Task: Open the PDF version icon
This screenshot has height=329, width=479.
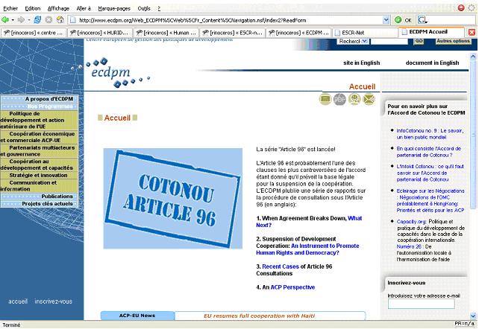Action: (x=339, y=99)
